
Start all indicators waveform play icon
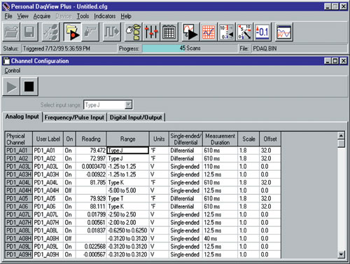pos(190,32)
